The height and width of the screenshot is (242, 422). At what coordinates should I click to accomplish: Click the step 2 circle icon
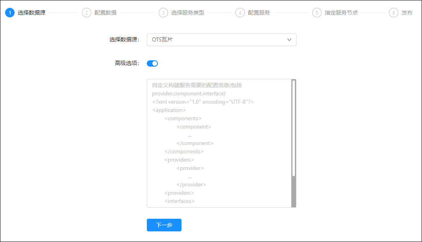click(86, 13)
